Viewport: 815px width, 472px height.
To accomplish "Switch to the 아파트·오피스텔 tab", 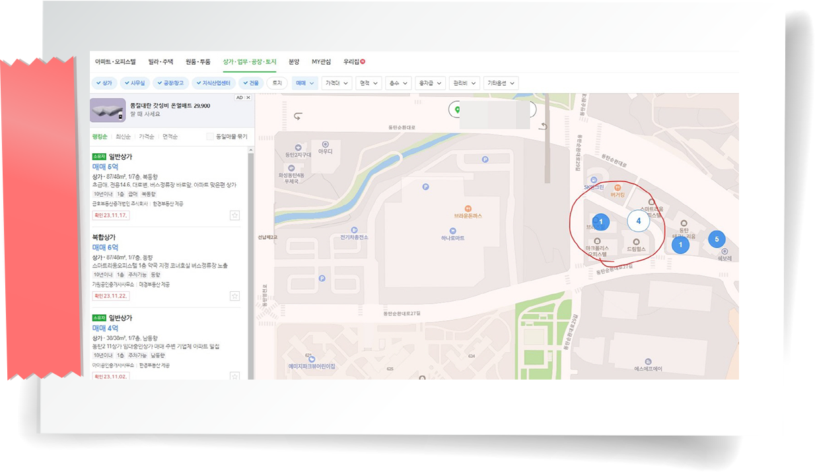I will point(115,61).
